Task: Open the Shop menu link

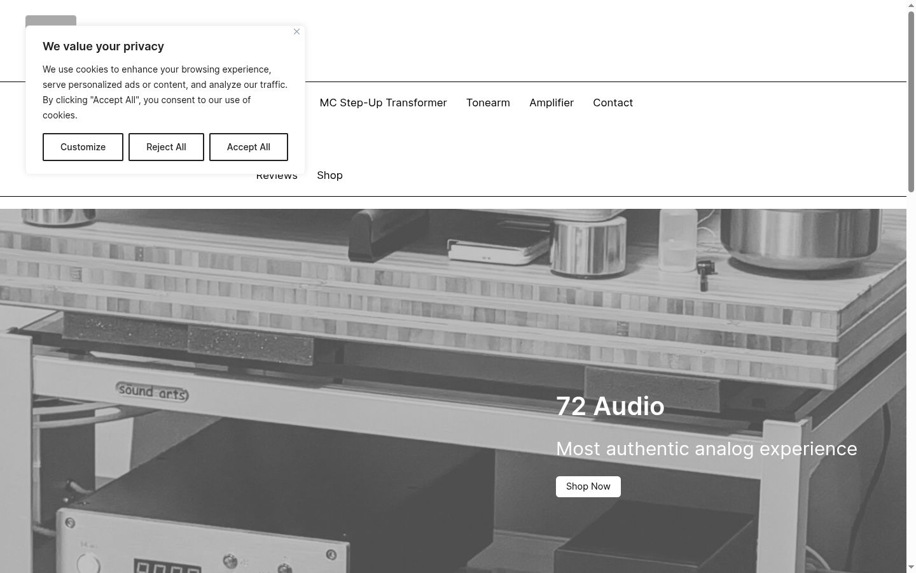Action: coord(330,175)
